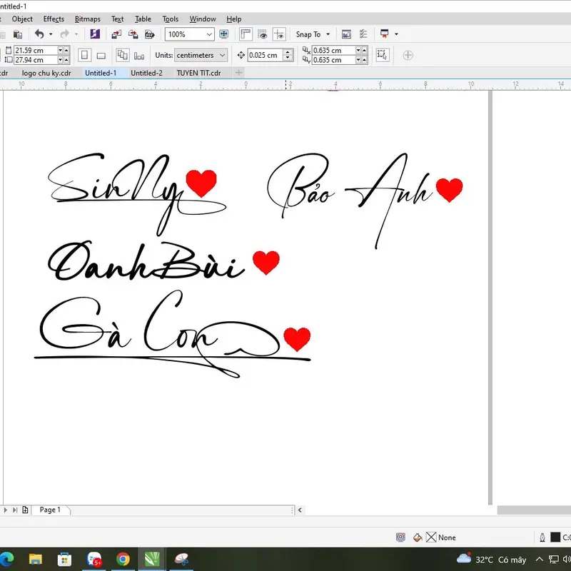Increase duplicate Y distance stepper
This screenshot has width=571, height=571.
(364, 60)
